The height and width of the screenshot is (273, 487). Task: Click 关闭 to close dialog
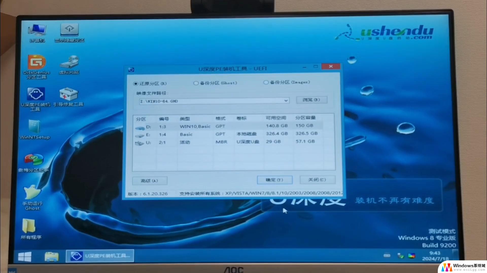coord(316,180)
